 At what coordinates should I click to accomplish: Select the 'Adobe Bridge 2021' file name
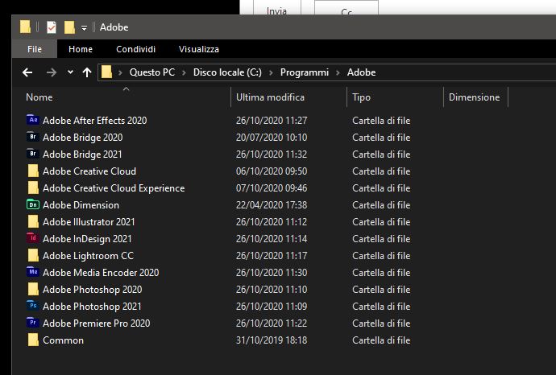[x=82, y=155]
